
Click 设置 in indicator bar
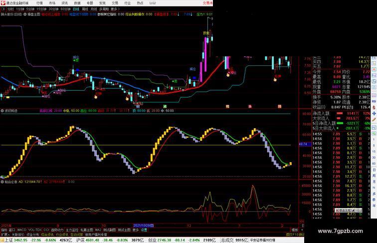[x=144, y=230]
